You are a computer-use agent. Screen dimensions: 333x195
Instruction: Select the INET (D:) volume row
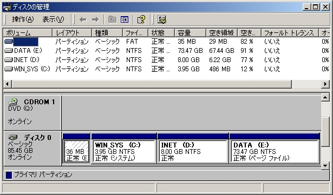pos(166,60)
